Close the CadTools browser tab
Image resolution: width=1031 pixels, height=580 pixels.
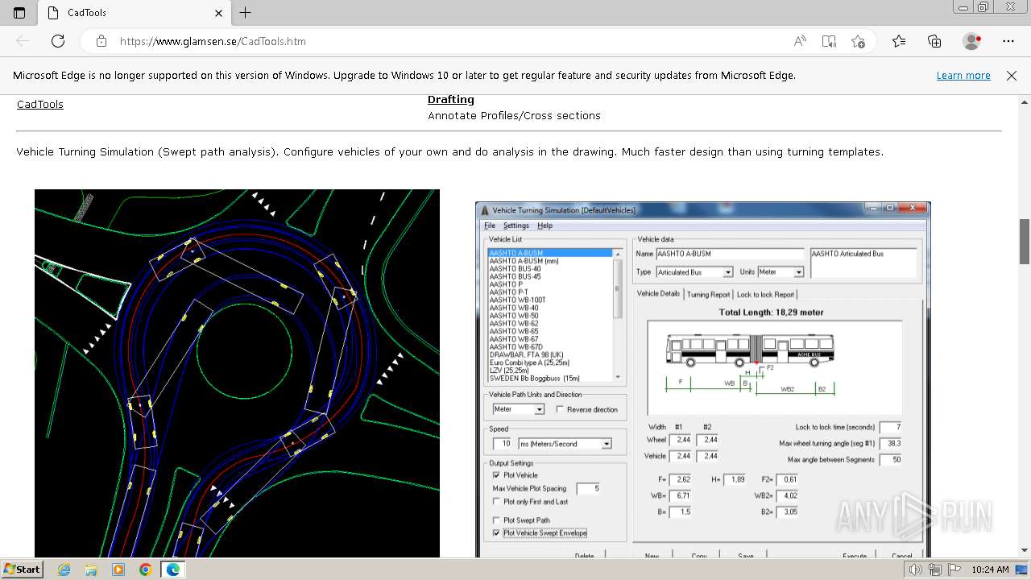click(x=218, y=13)
